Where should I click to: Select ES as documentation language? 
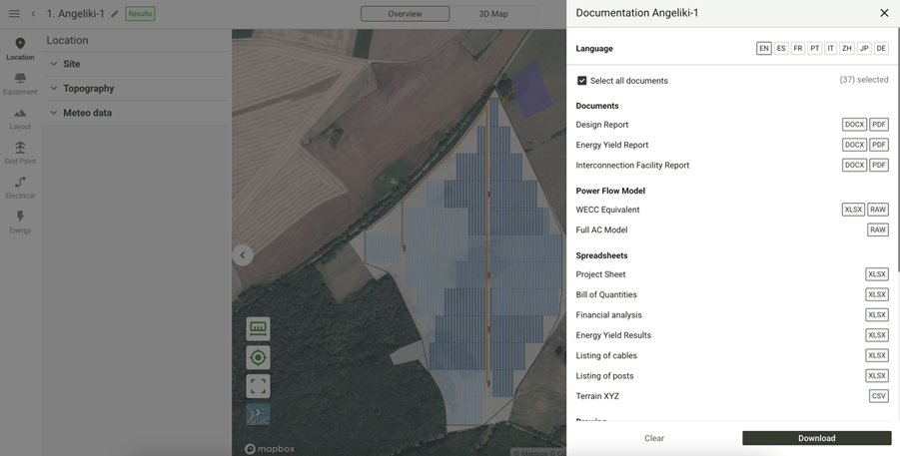tap(781, 48)
